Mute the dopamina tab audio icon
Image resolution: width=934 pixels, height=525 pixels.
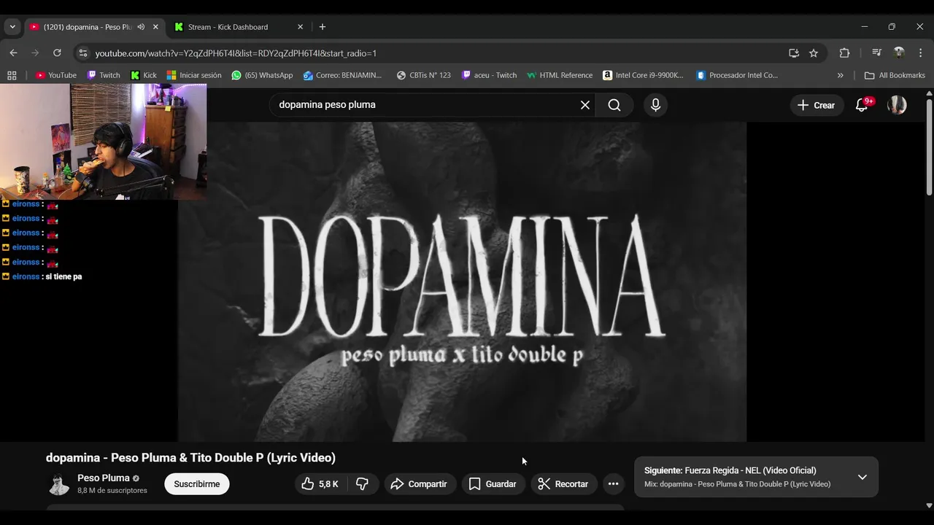141,27
